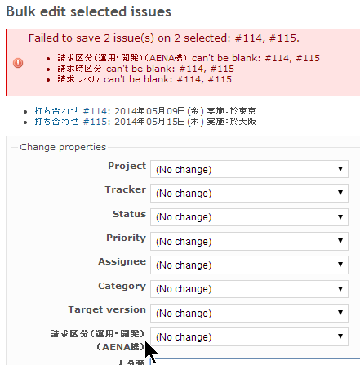Viewport: 360px width, 365px height.
Task: Click the Change properties legend
Action: tap(63, 147)
